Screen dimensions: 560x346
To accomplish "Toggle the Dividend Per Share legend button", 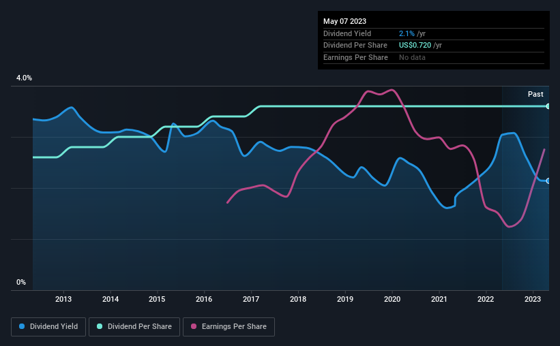I will tap(134, 327).
